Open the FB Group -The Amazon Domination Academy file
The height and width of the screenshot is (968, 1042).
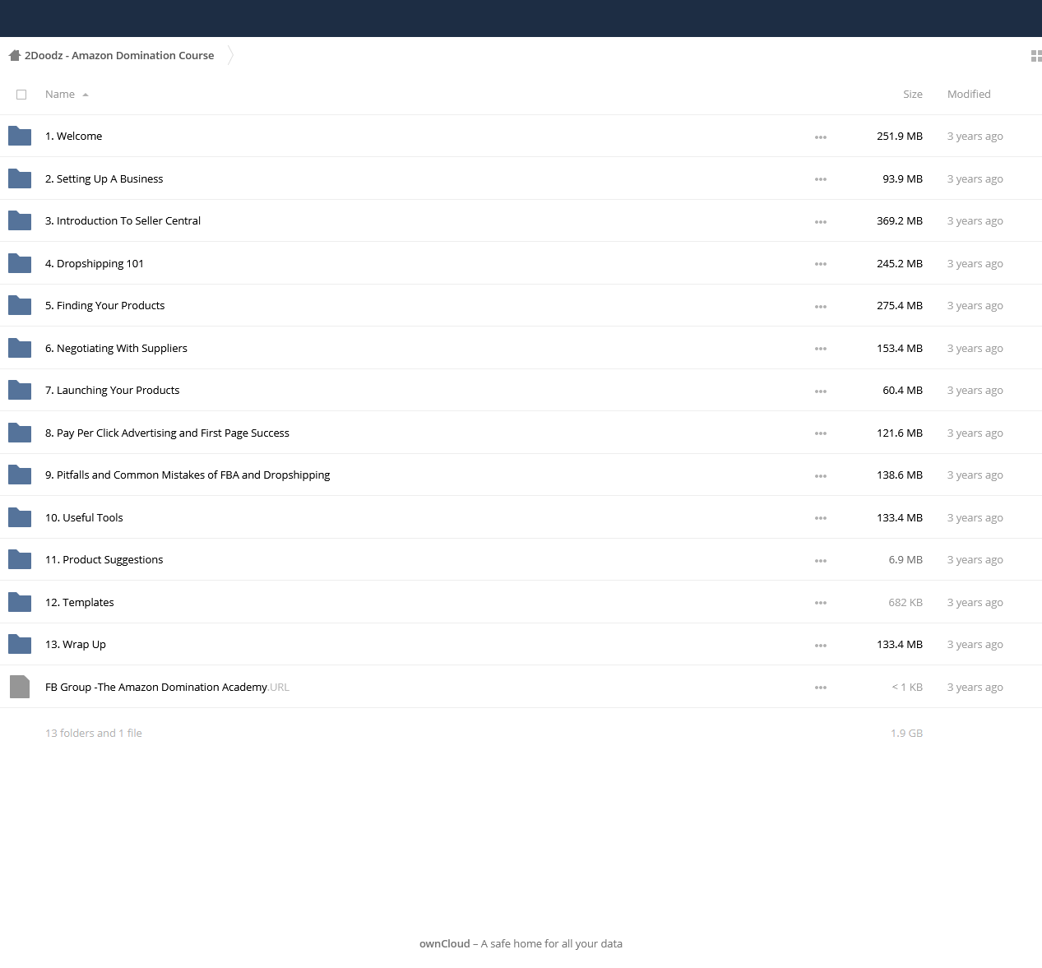click(168, 688)
